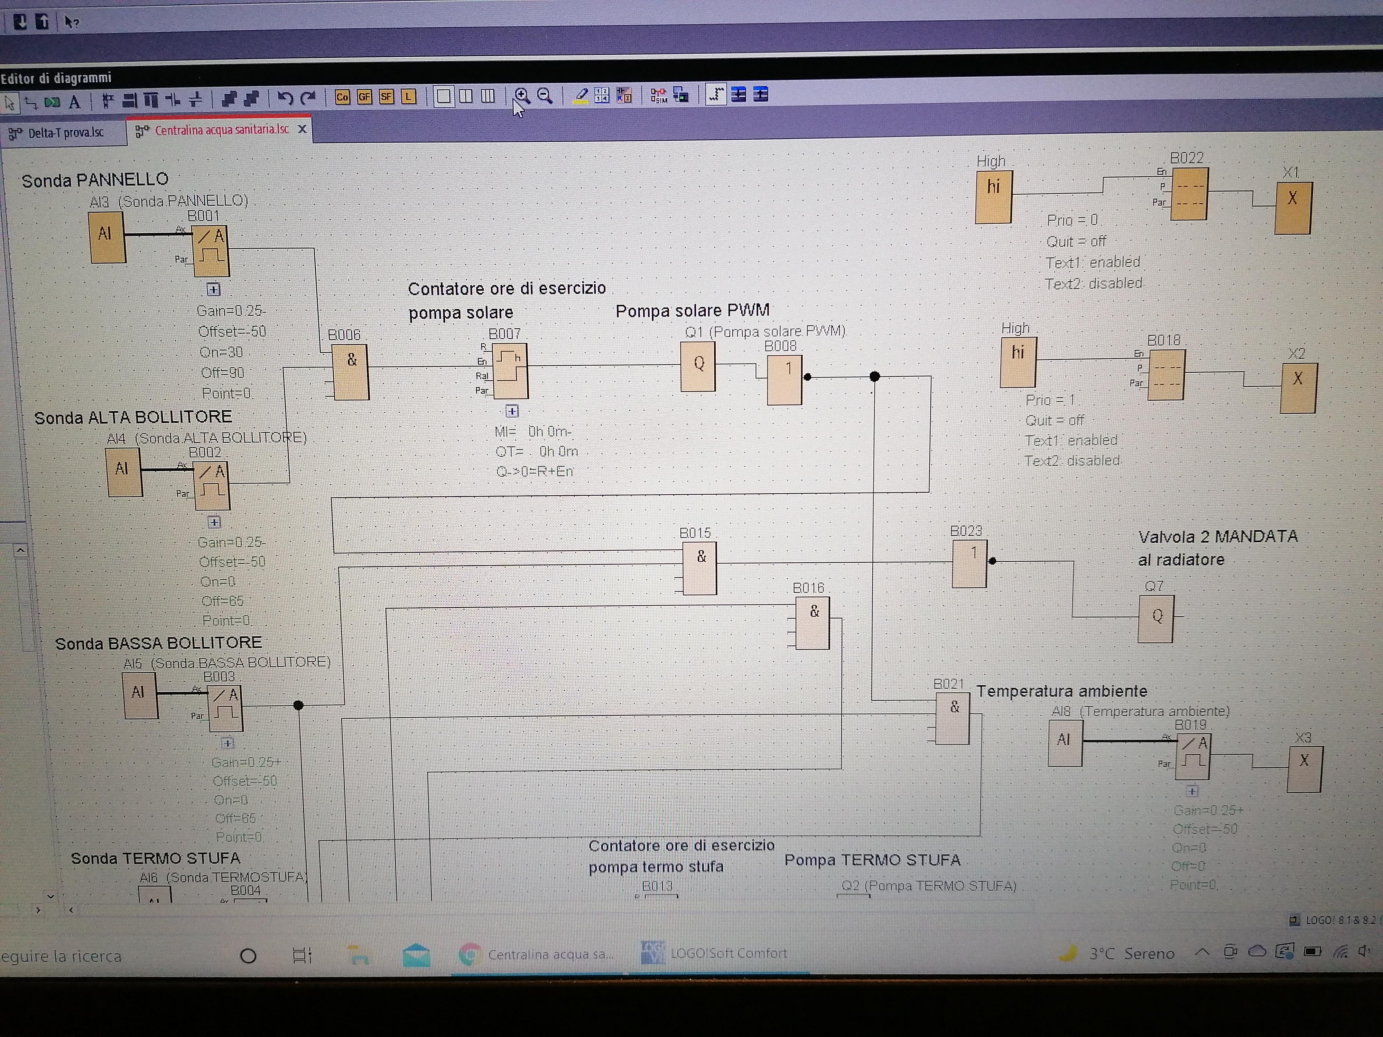The height and width of the screenshot is (1037, 1383).
Task: Click the Zoom In magnifier icon
Action: click(x=521, y=96)
